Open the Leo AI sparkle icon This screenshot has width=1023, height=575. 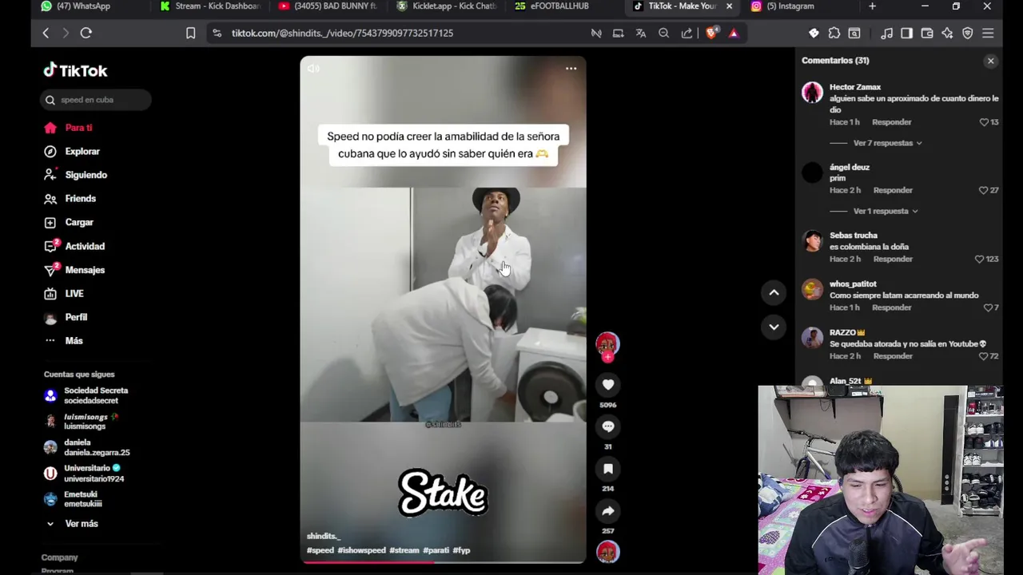coord(947,33)
